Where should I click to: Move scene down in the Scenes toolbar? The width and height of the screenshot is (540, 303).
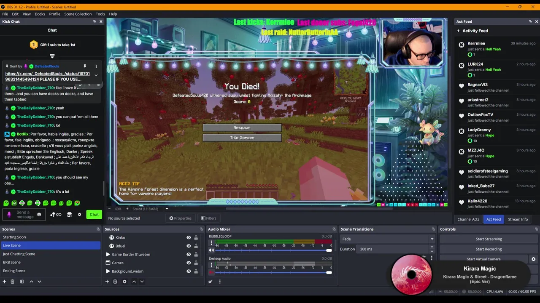[x=39, y=282]
